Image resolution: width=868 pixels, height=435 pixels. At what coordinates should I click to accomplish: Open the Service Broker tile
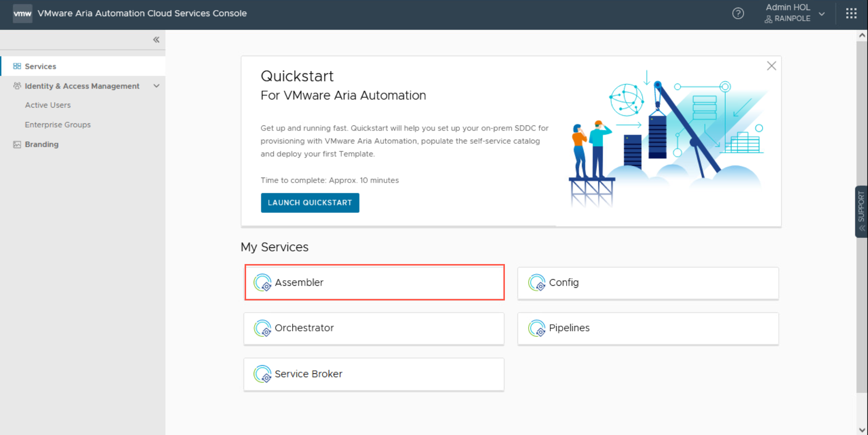(374, 374)
